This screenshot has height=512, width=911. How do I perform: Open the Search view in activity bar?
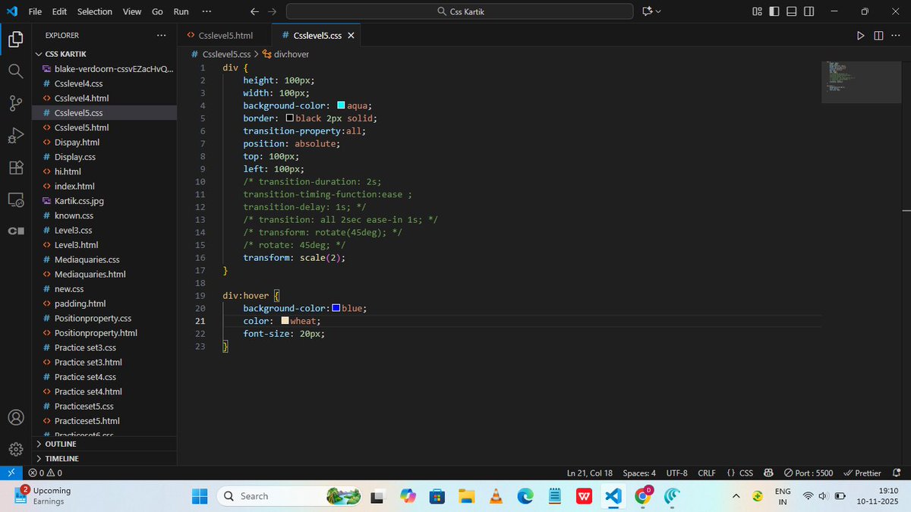tap(15, 71)
